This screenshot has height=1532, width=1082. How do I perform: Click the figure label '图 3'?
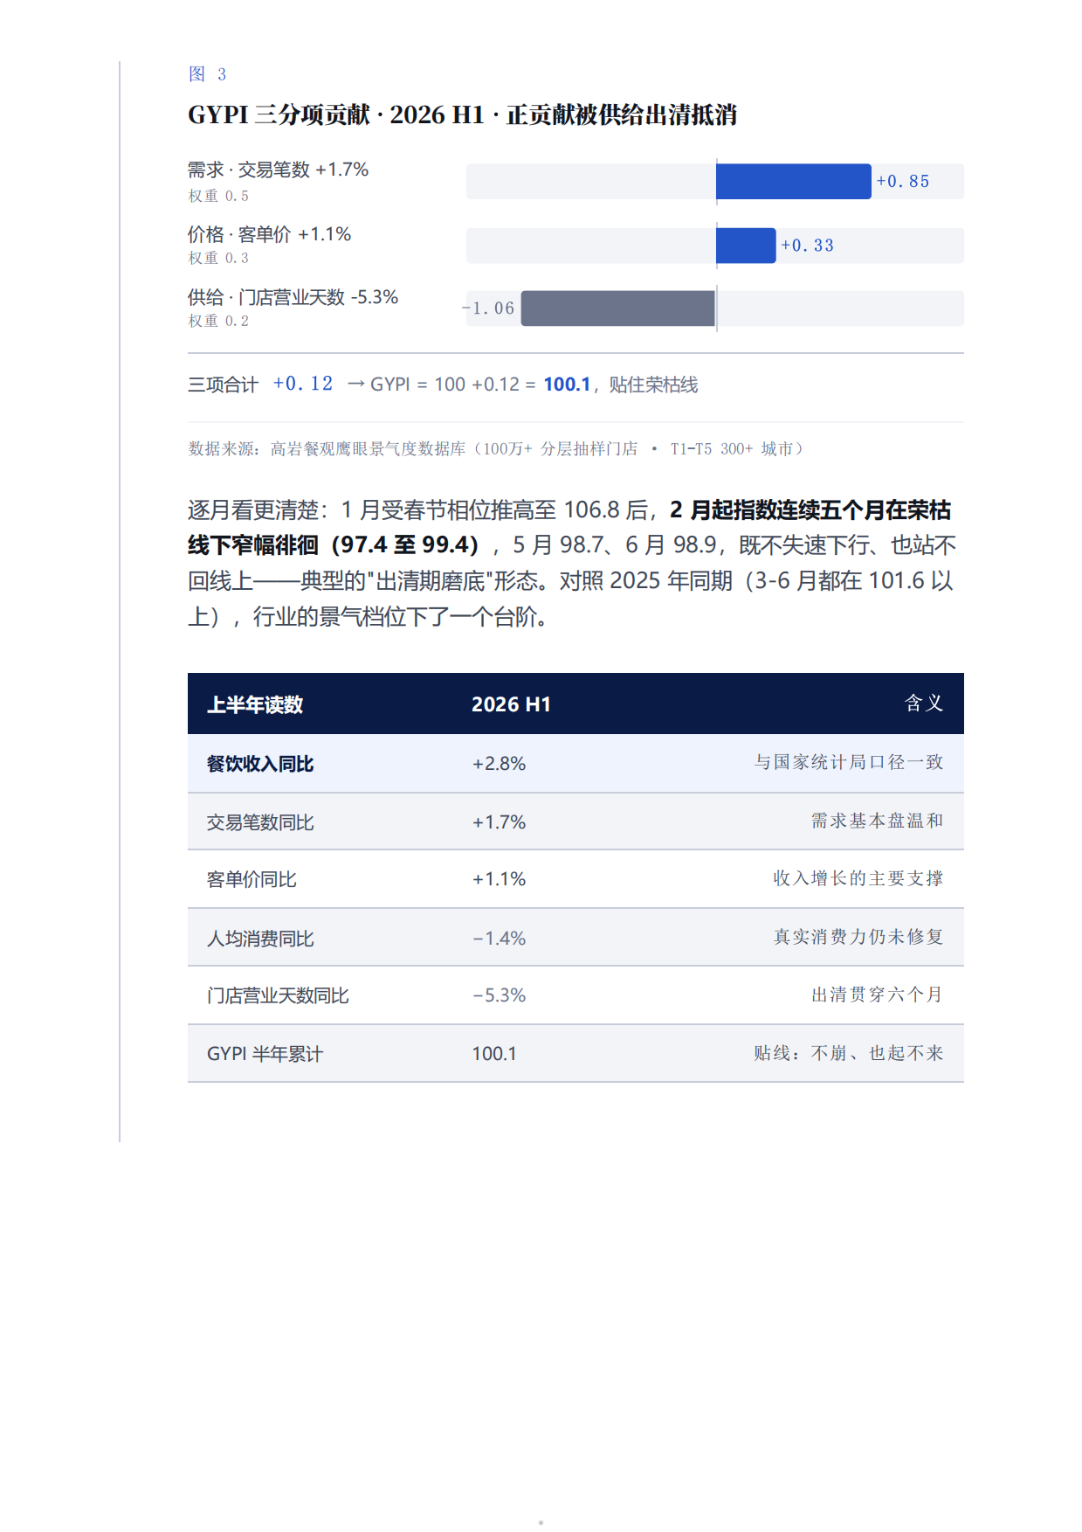[x=207, y=74]
